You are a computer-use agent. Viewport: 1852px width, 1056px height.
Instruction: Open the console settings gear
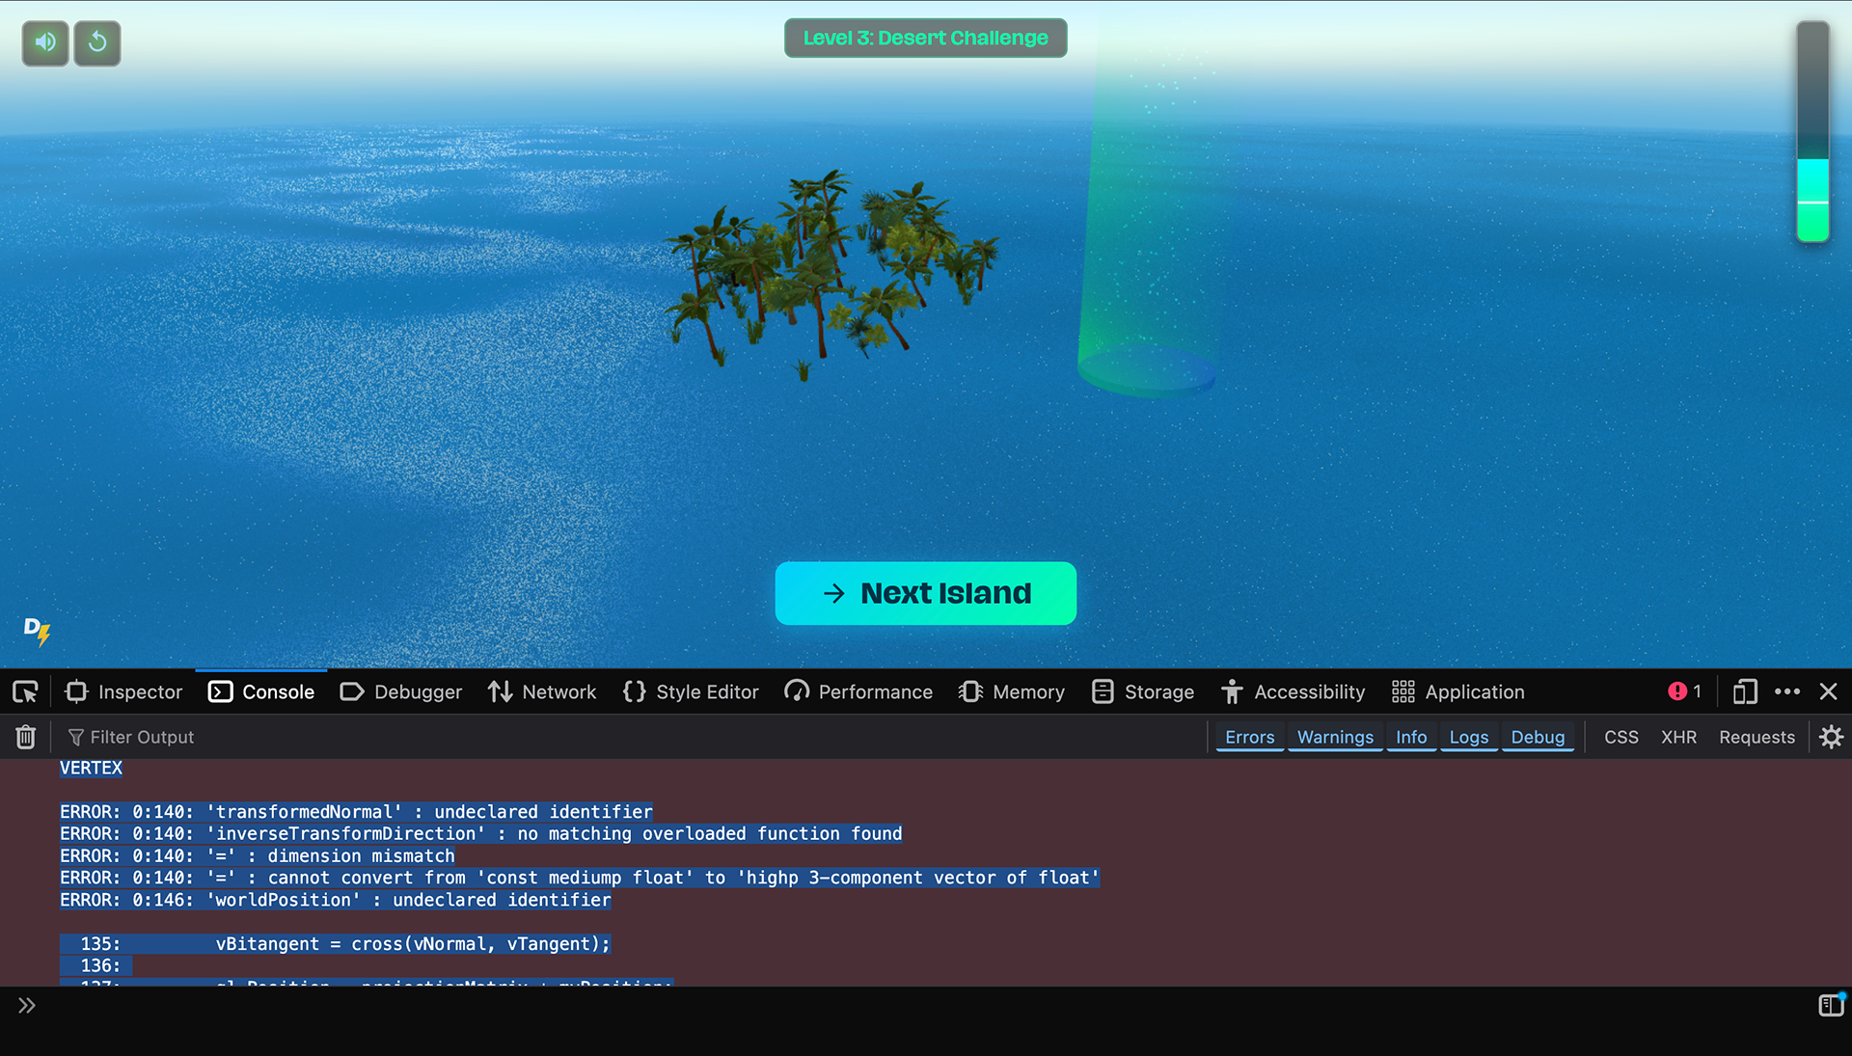(1831, 737)
